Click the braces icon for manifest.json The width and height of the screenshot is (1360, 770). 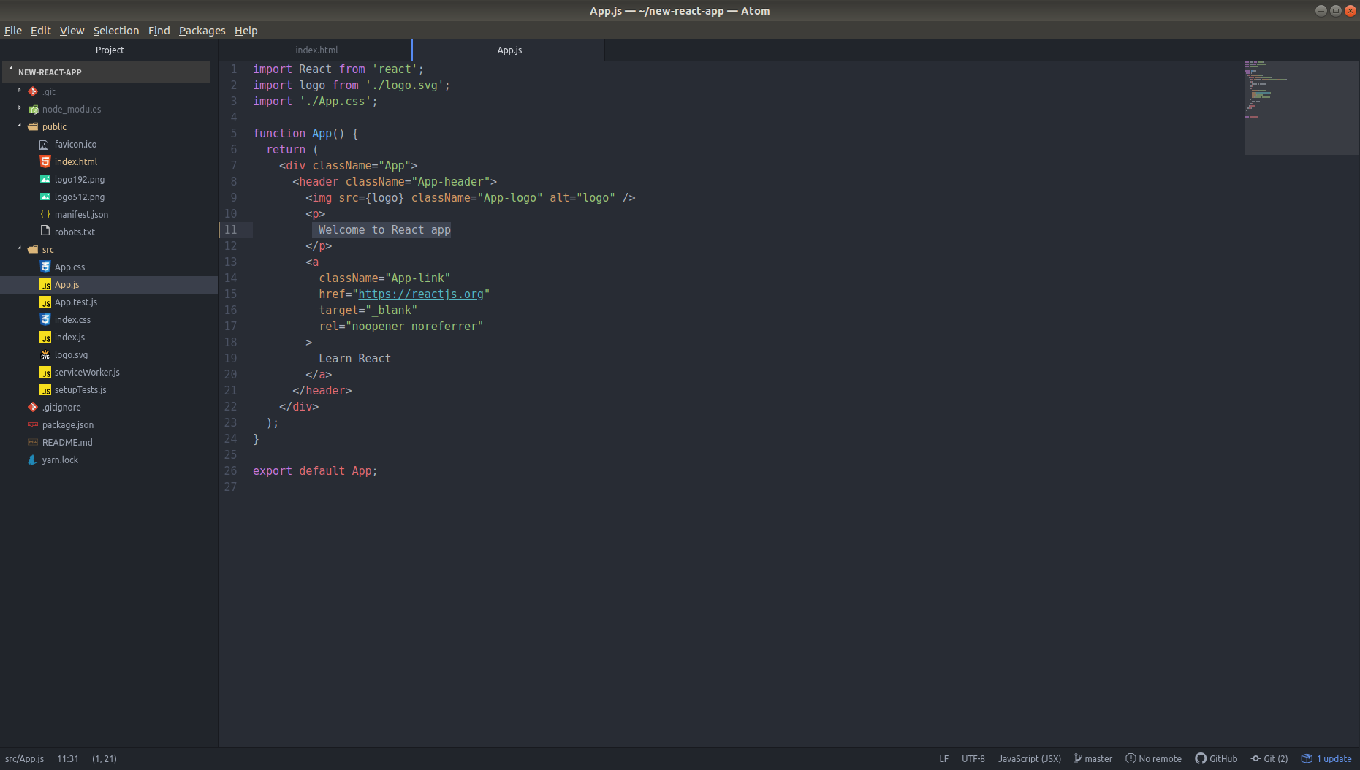45,214
